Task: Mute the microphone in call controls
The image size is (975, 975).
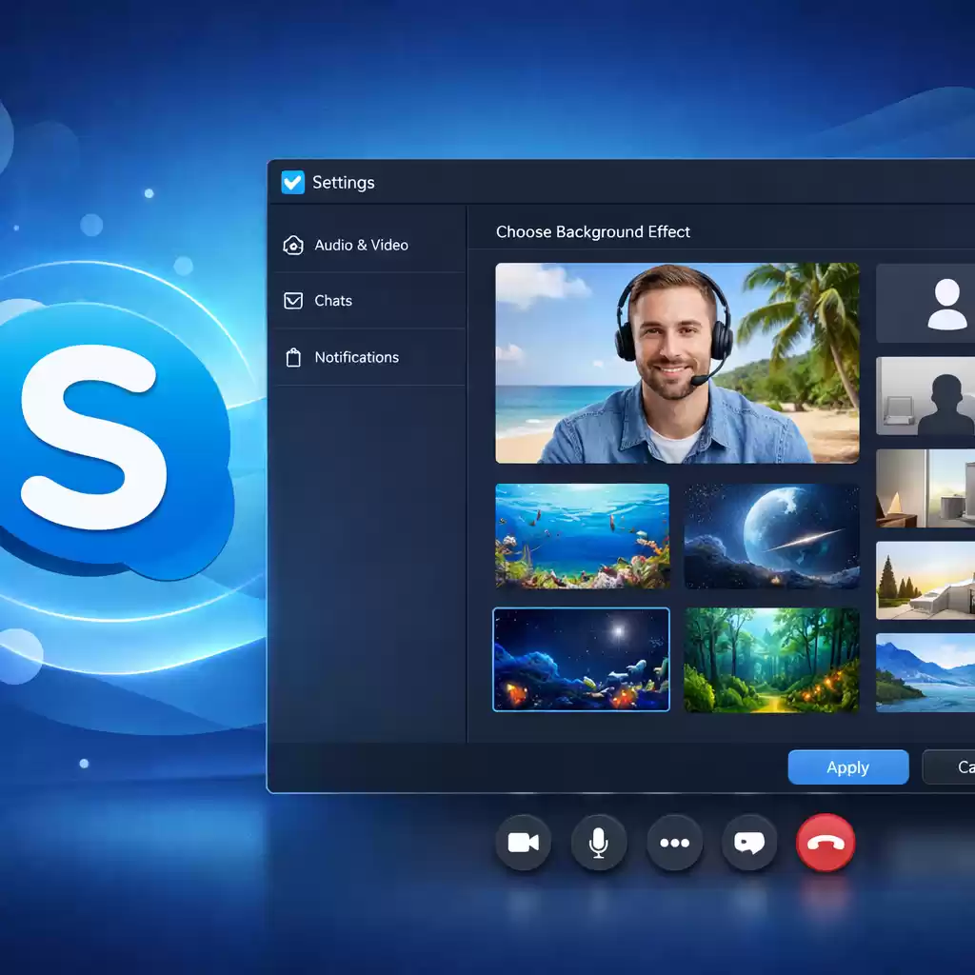Action: (598, 843)
